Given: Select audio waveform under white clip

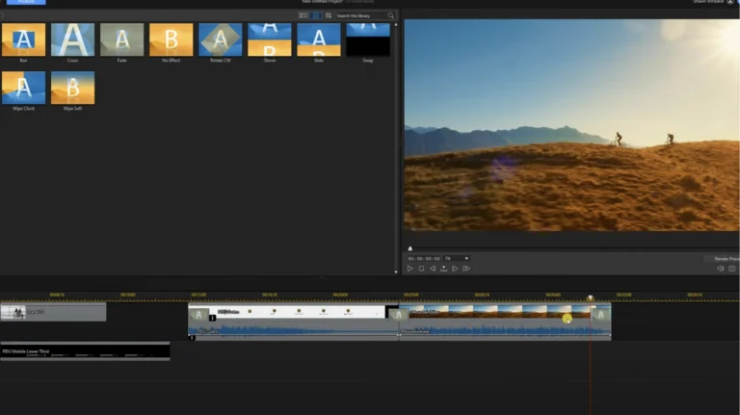Looking at the screenshot, I should pos(294,331).
